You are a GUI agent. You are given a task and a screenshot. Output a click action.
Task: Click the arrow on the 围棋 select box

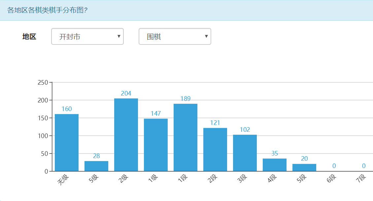(x=206, y=36)
